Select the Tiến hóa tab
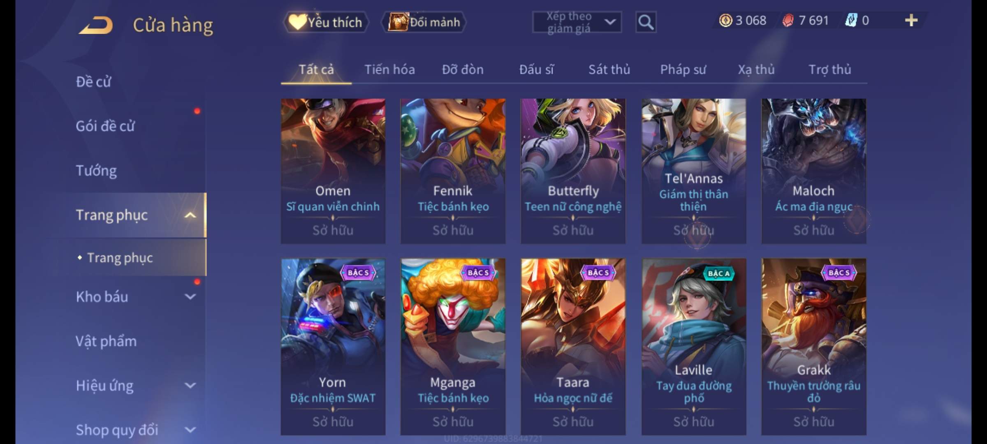This screenshot has height=444, width=987. [x=389, y=69]
